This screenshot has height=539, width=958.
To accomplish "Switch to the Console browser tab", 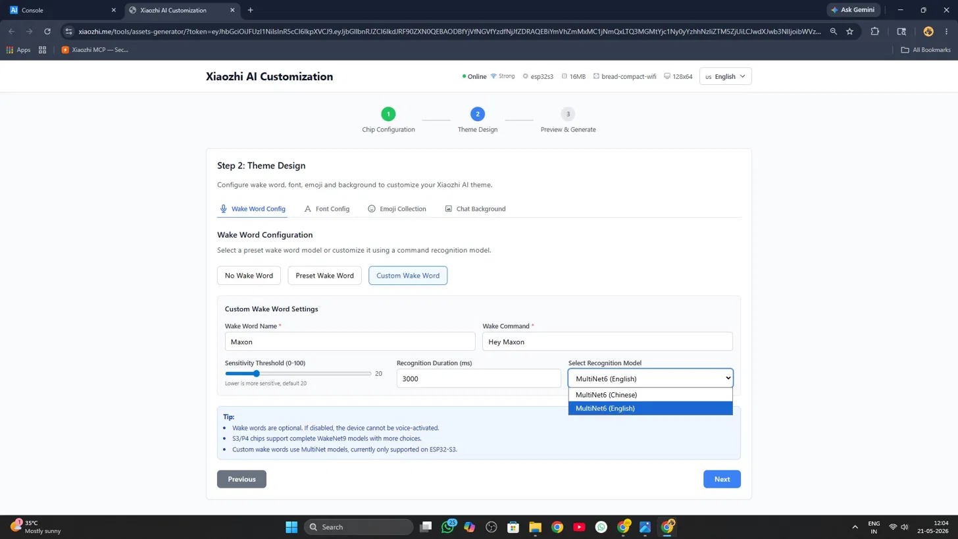I will (x=63, y=10).
